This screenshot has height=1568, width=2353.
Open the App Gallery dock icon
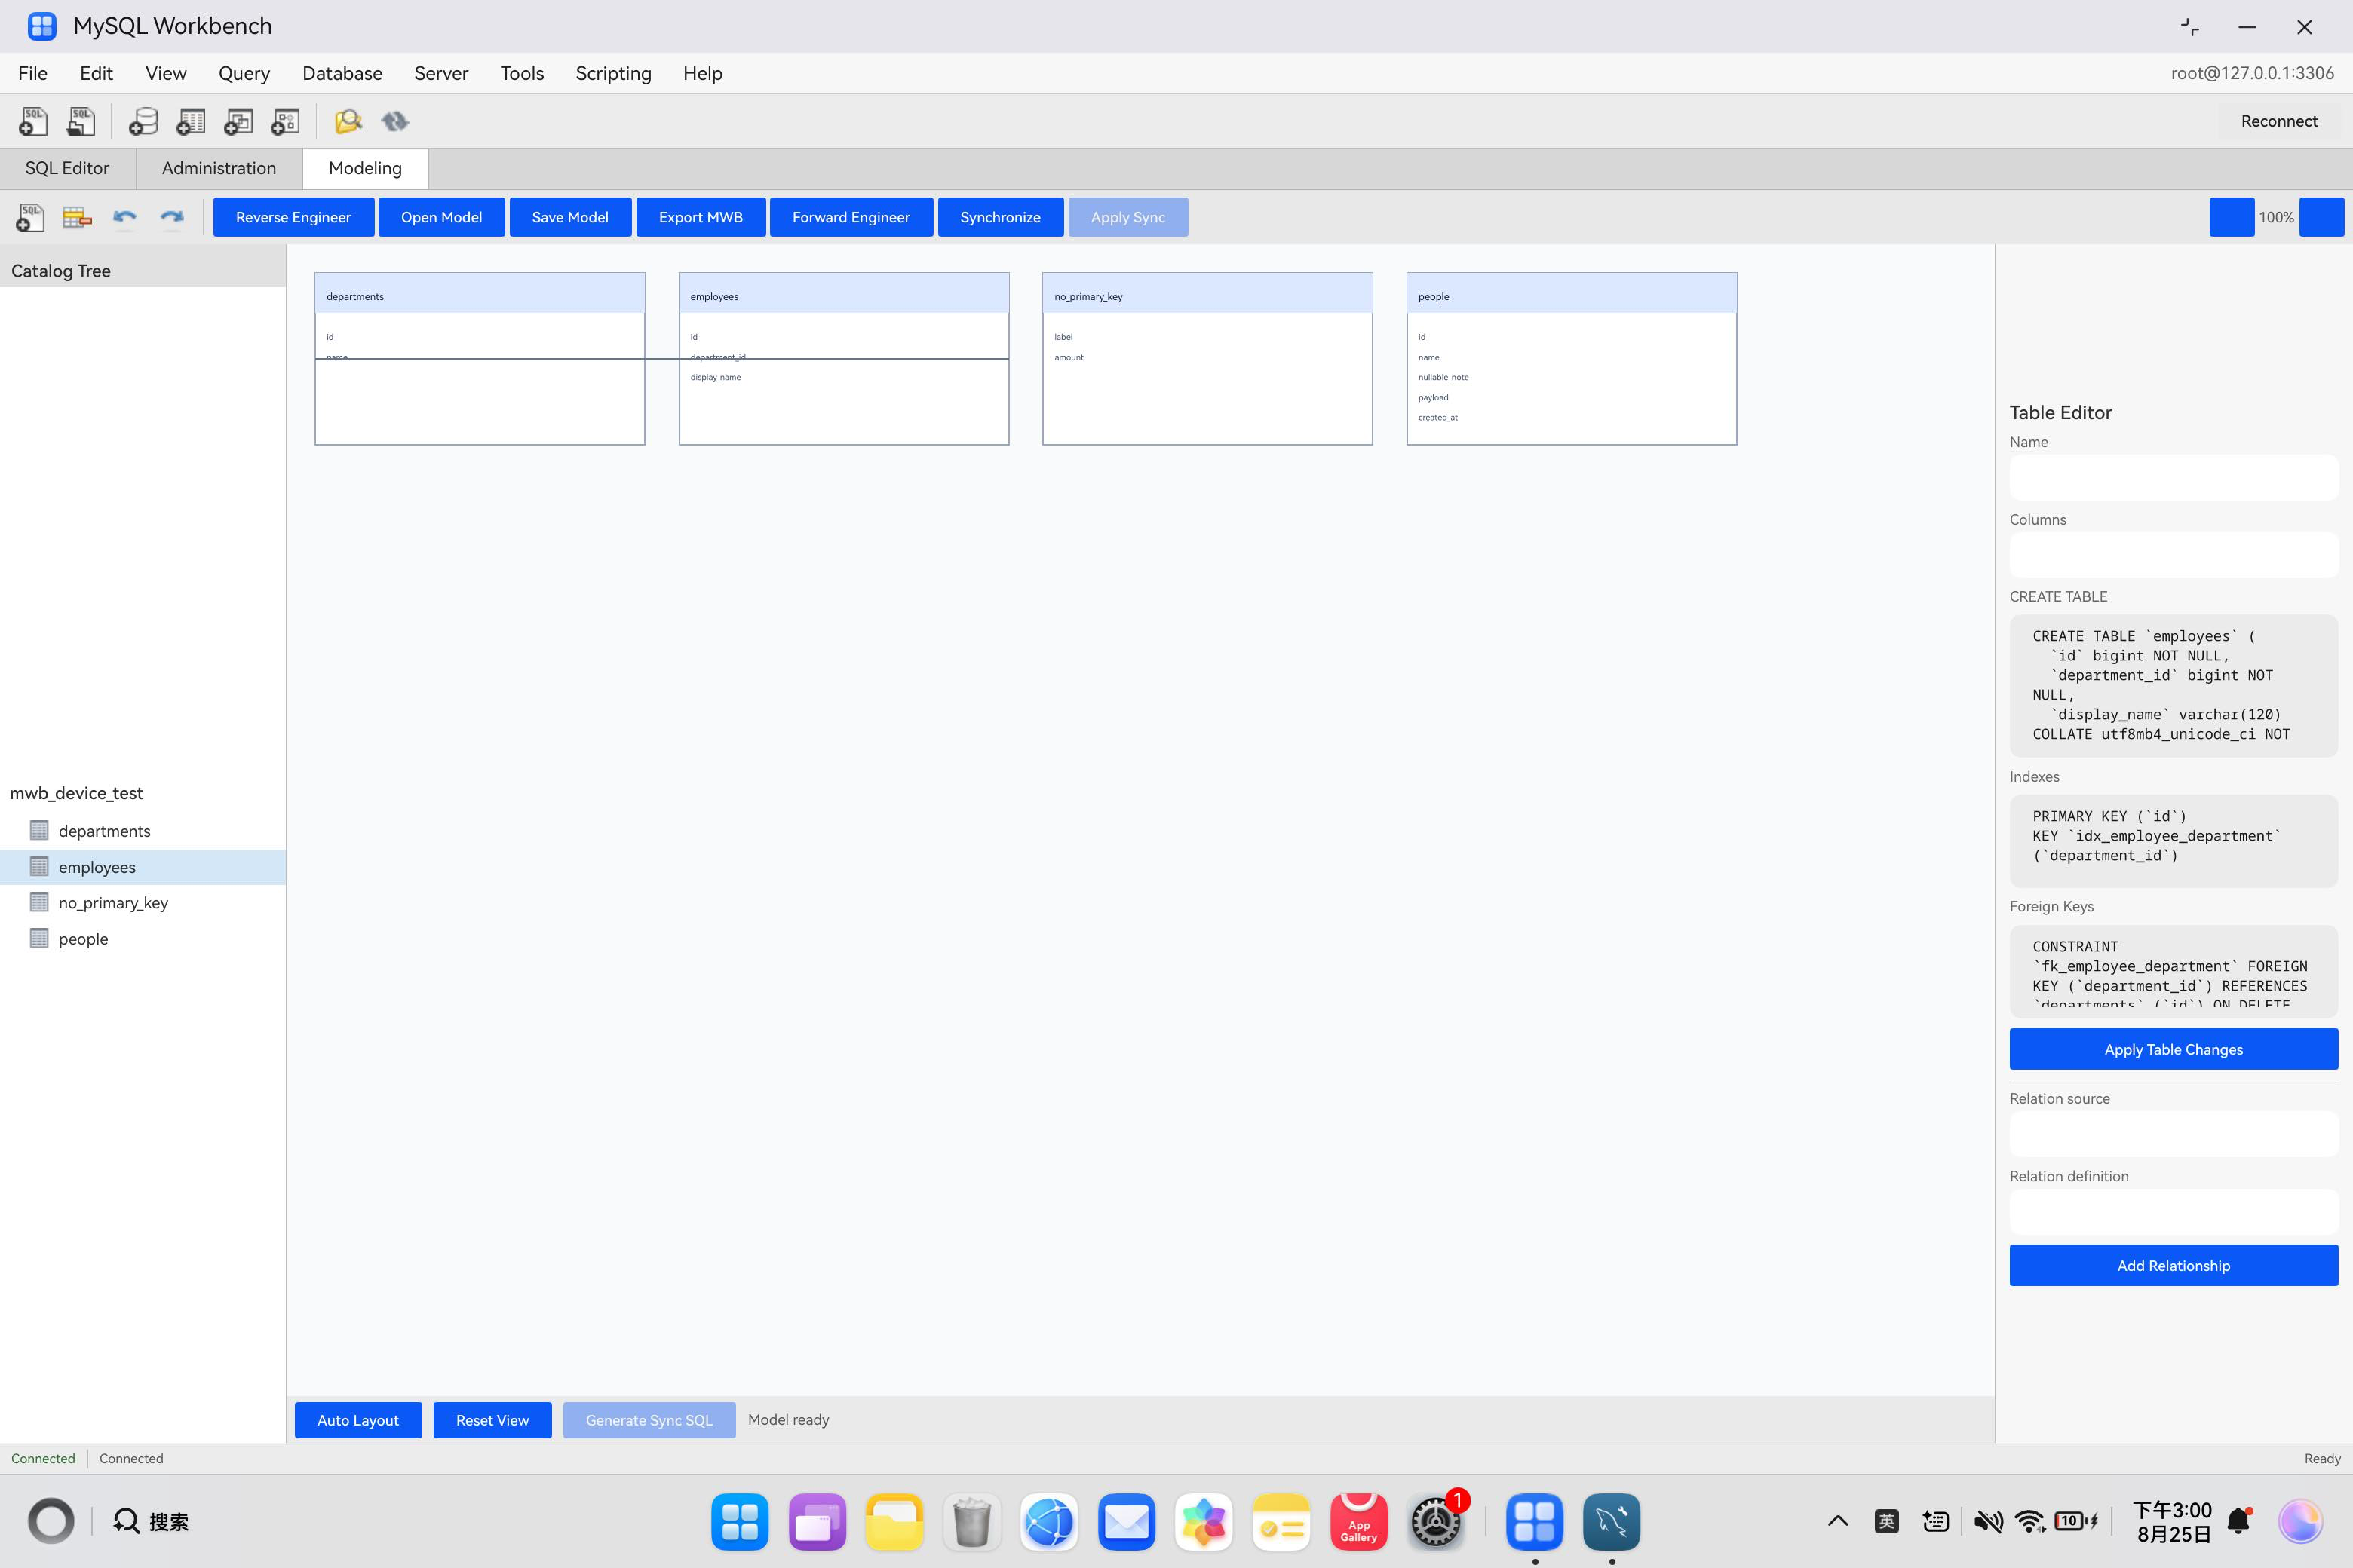(x=1358, y=1522)
